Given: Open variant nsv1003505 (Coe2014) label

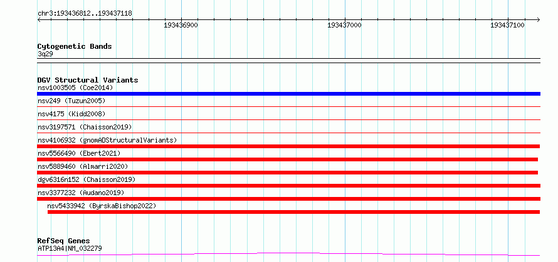Looking at the screenshot, I should click(x=75, y=88).
